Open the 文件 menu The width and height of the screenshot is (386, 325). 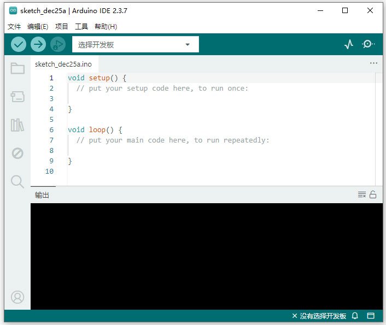pos(14,26)
